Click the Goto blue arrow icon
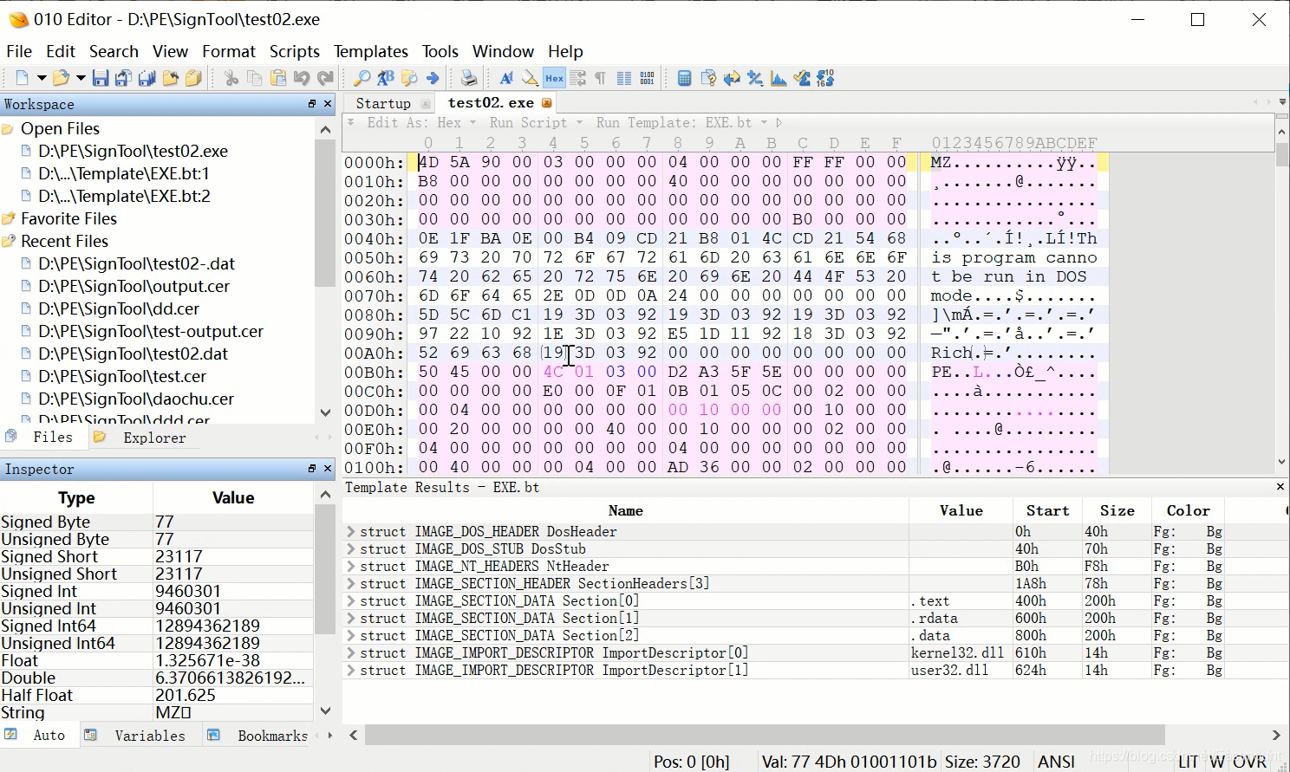 coord(433,78)
